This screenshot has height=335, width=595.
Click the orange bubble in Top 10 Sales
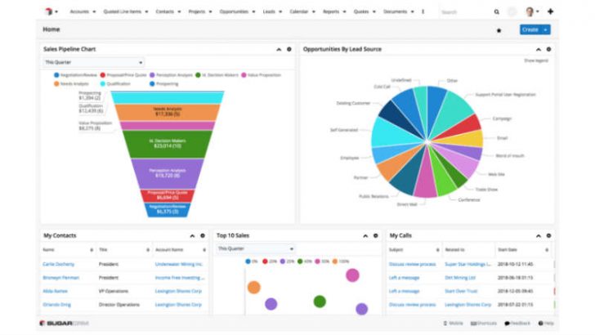254,288
